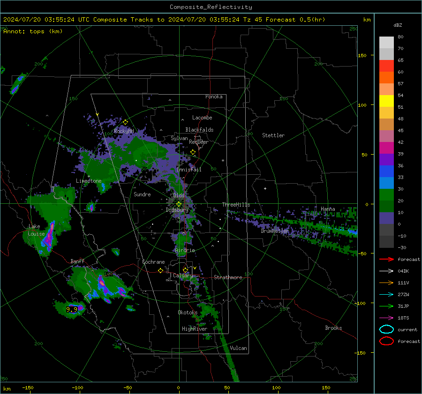Click the Annot: tops (km) text
This screenshot has width=422, height=394.
[33, 31]
